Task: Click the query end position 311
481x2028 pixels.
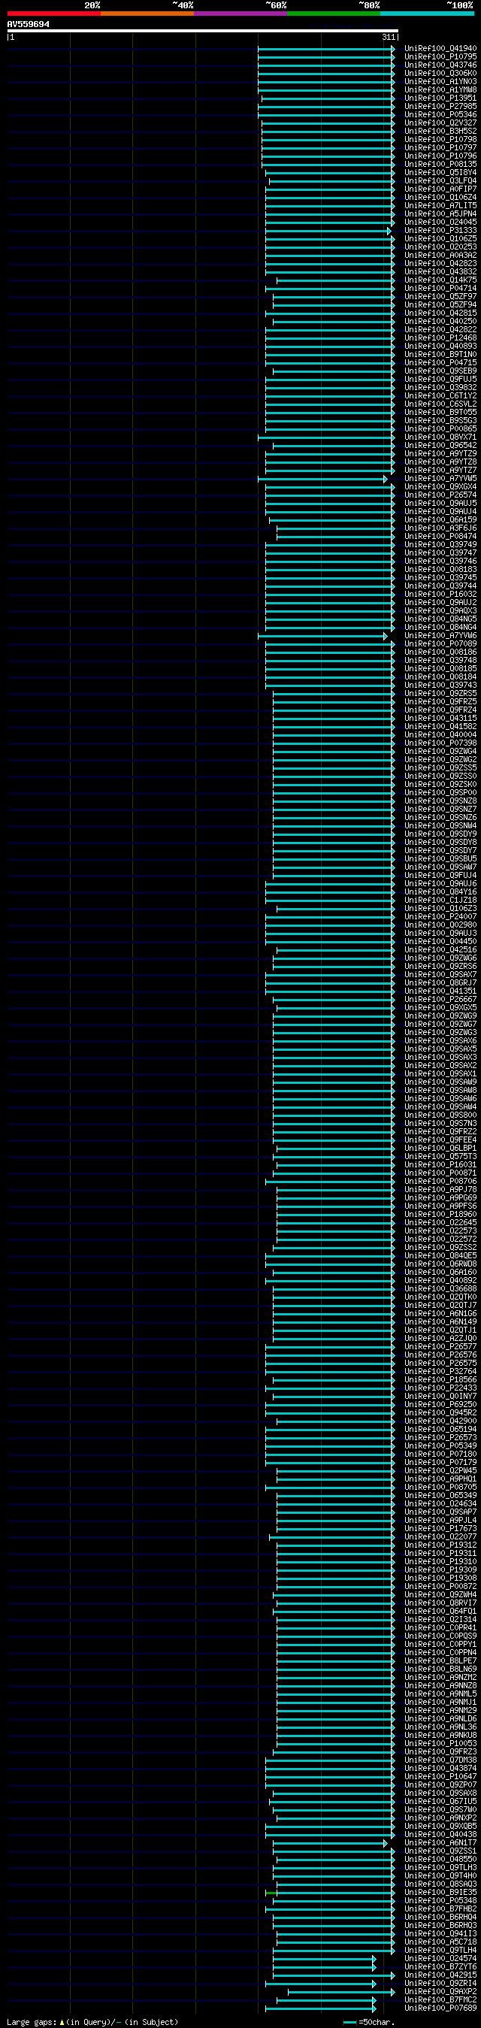Action: pos(389,37)
